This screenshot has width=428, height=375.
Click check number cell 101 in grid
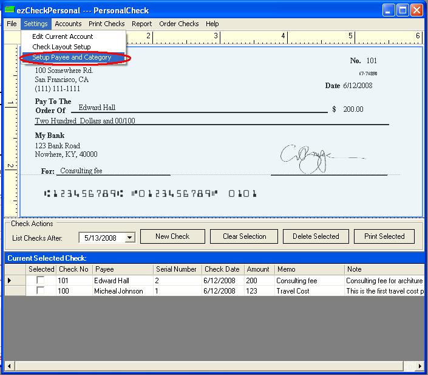tap(74, 280)
